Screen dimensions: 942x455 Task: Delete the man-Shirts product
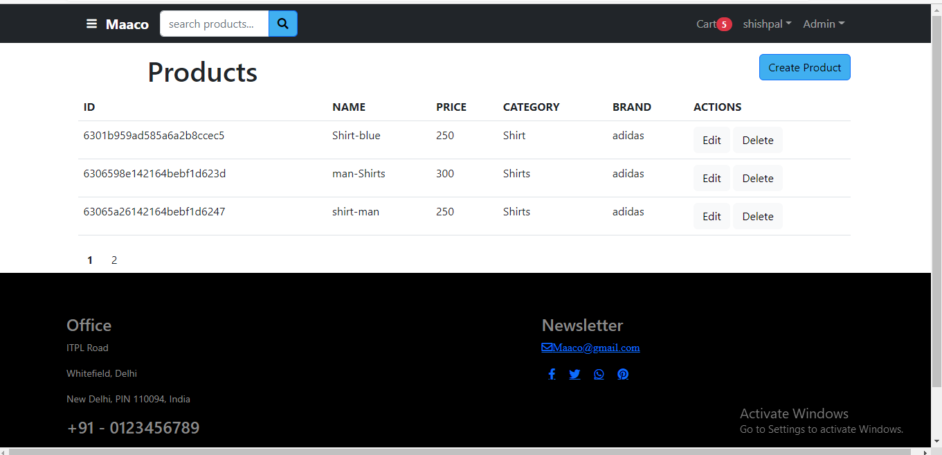pyautogui.click(x=757, y=178)
